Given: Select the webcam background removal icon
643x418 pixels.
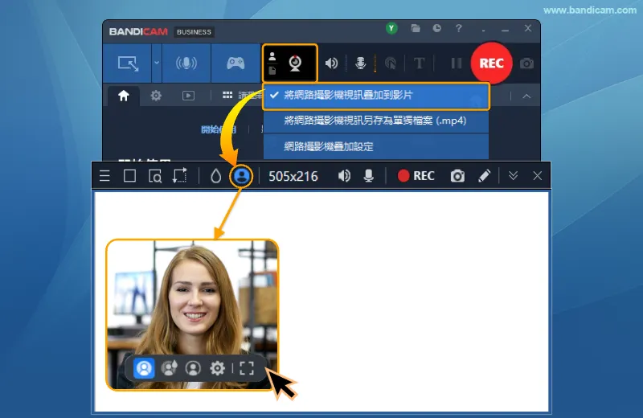Looking at the screenshot, I should coord(169,368).
